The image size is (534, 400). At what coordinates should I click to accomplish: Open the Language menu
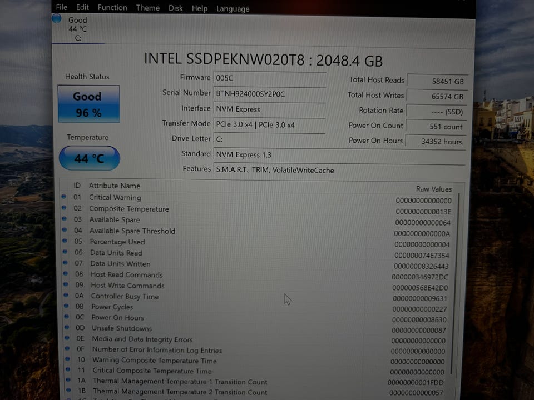[233, 8]
